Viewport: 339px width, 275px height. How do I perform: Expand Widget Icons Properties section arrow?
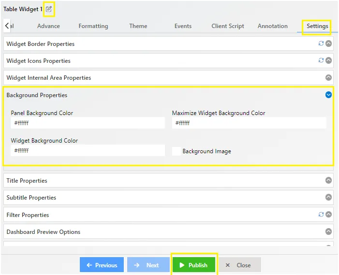coord(328,60)
